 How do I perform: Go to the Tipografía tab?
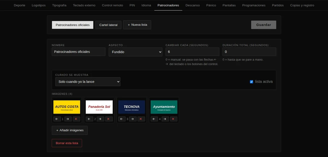pos(59,5)
